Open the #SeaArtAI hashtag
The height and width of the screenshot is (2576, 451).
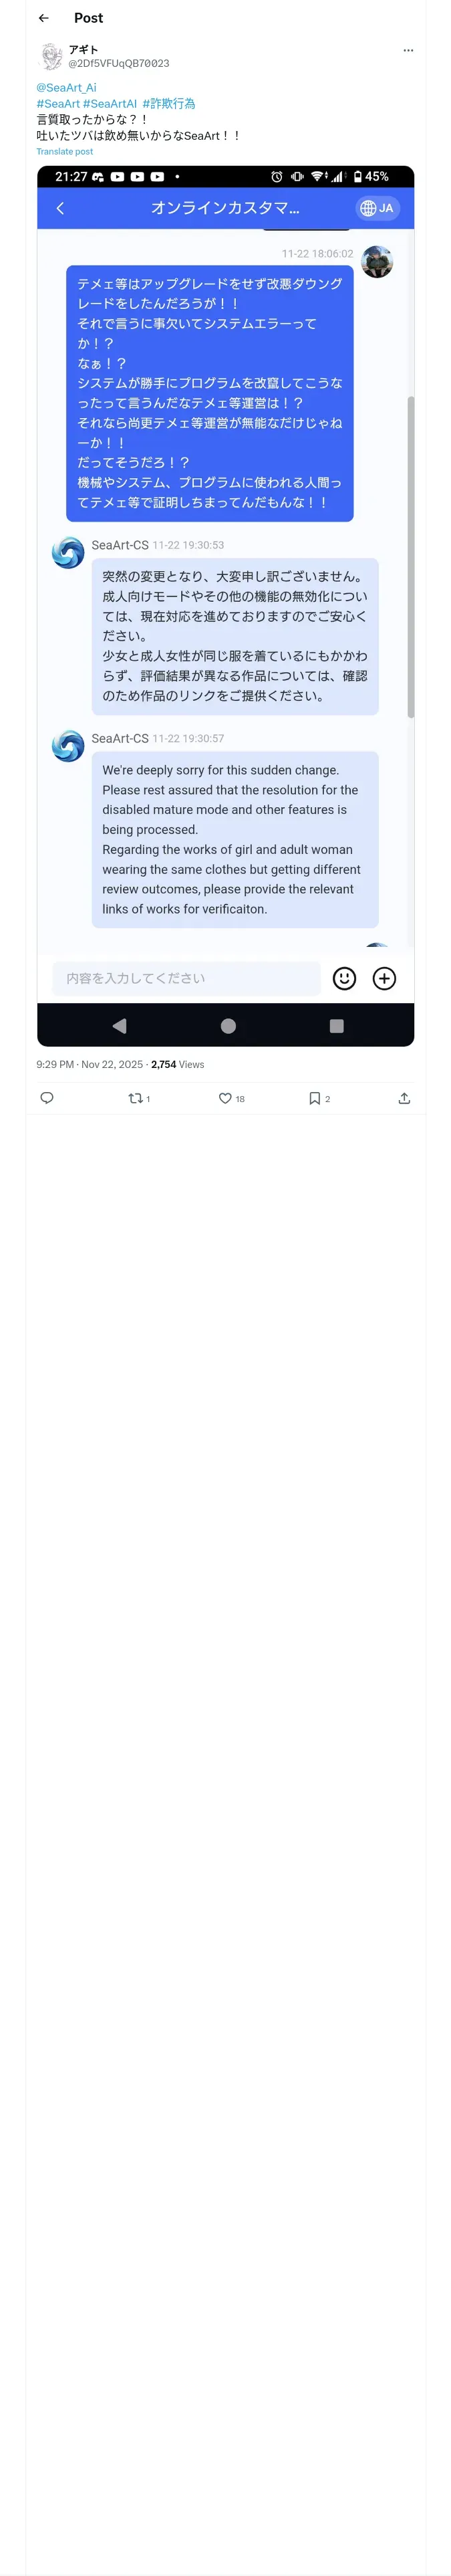[x=110, y=104]
